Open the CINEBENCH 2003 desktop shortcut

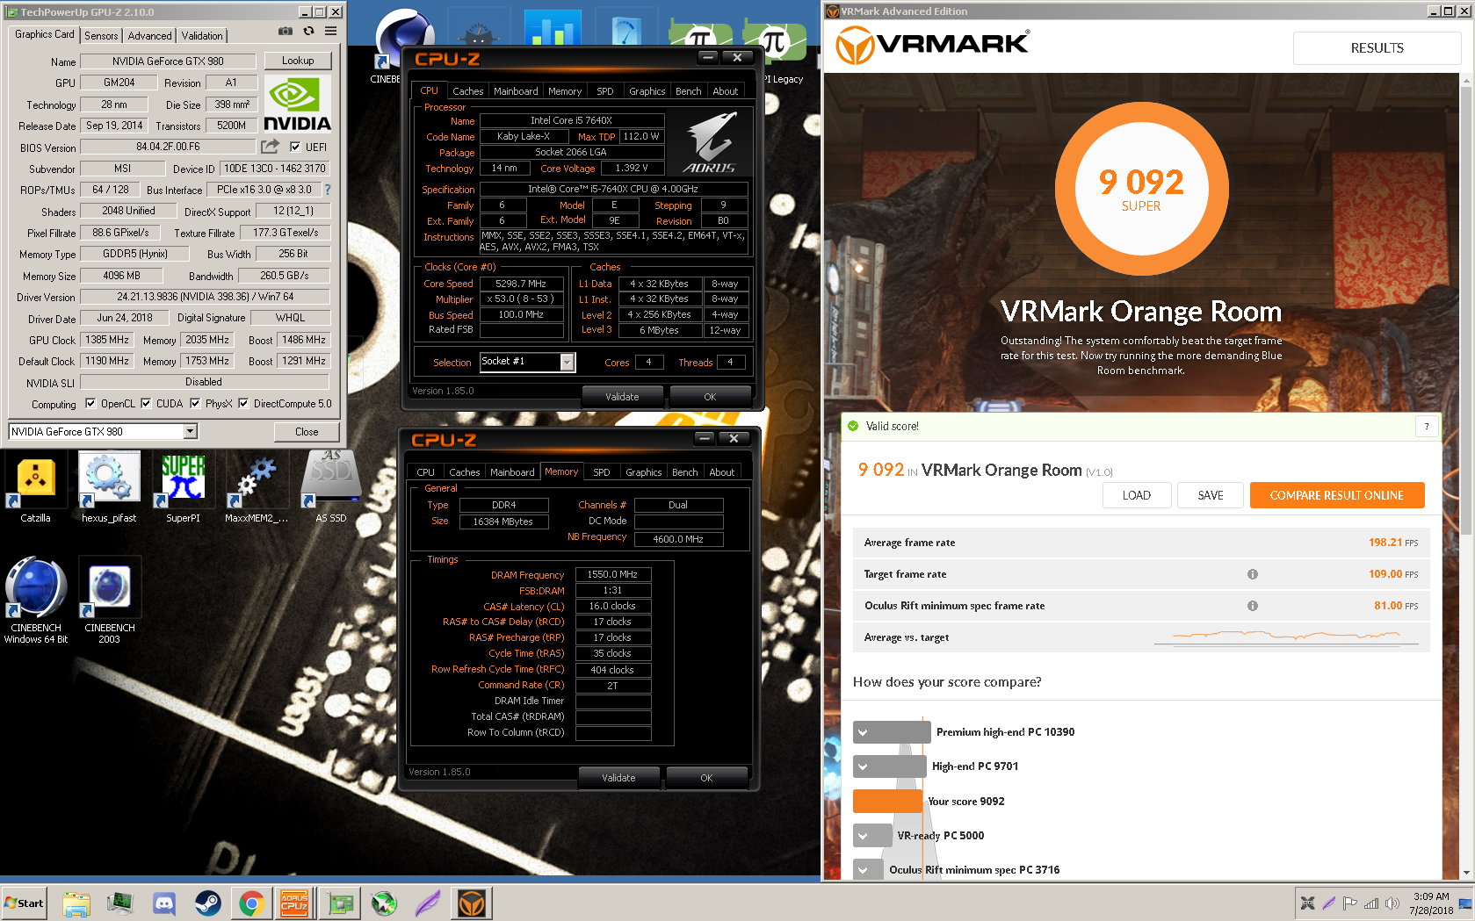click(109, 601)
